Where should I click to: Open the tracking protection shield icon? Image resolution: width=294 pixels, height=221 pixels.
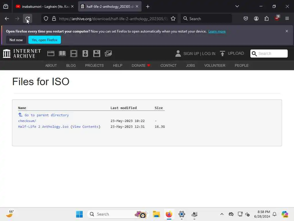click(x=46, y=19)
